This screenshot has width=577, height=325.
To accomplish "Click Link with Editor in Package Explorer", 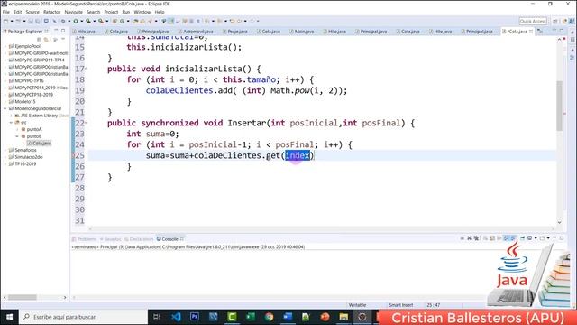I will [x=46, y=39].
